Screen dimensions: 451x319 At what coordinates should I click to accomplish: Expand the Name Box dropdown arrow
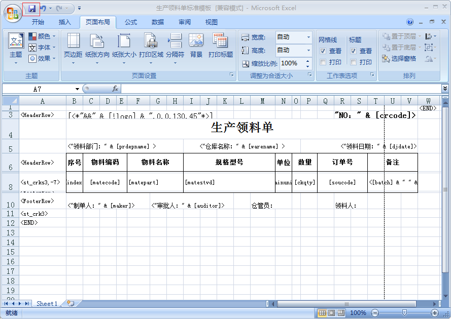tap(77, 89)
